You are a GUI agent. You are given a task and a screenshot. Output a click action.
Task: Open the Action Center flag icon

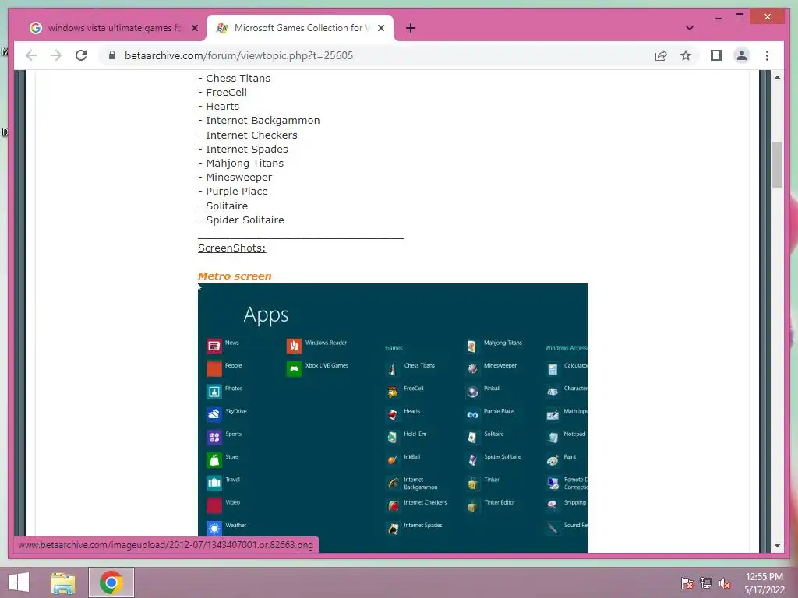[687, 583]
